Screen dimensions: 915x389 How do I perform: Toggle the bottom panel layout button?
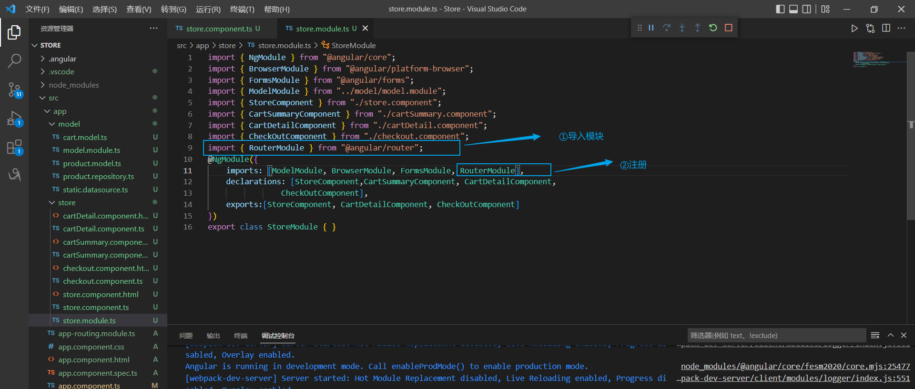[x=793, y=9]
